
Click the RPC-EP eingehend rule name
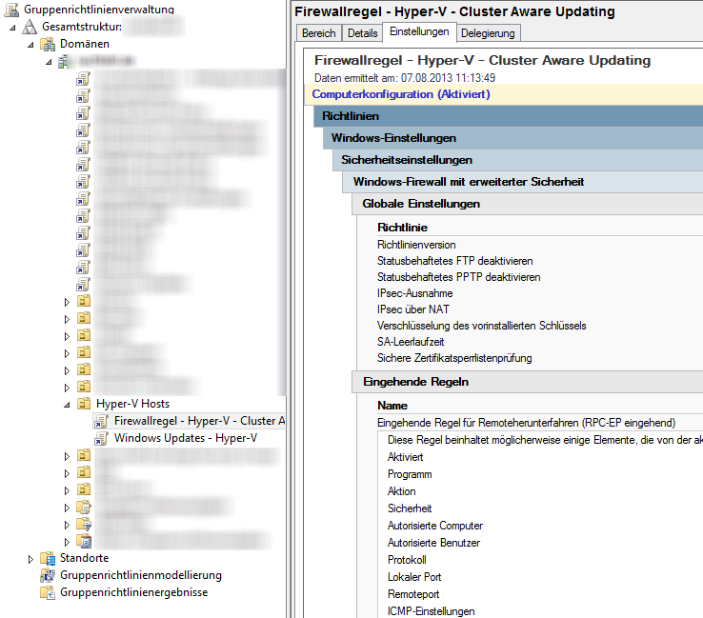coord(527,423)
